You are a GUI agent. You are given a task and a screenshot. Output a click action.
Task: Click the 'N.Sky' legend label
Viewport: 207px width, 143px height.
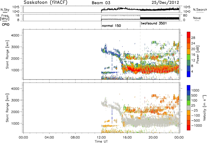pos(5,10)
